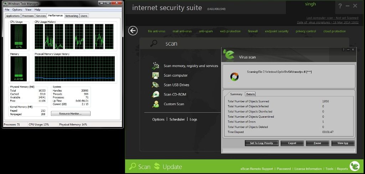Click the help question mark in Virus scan dialog
The width and height of the screenshot is (365, 174).
pos(344,50)
